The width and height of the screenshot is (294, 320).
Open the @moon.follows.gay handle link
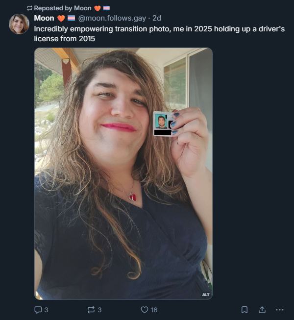click(112, 18)
